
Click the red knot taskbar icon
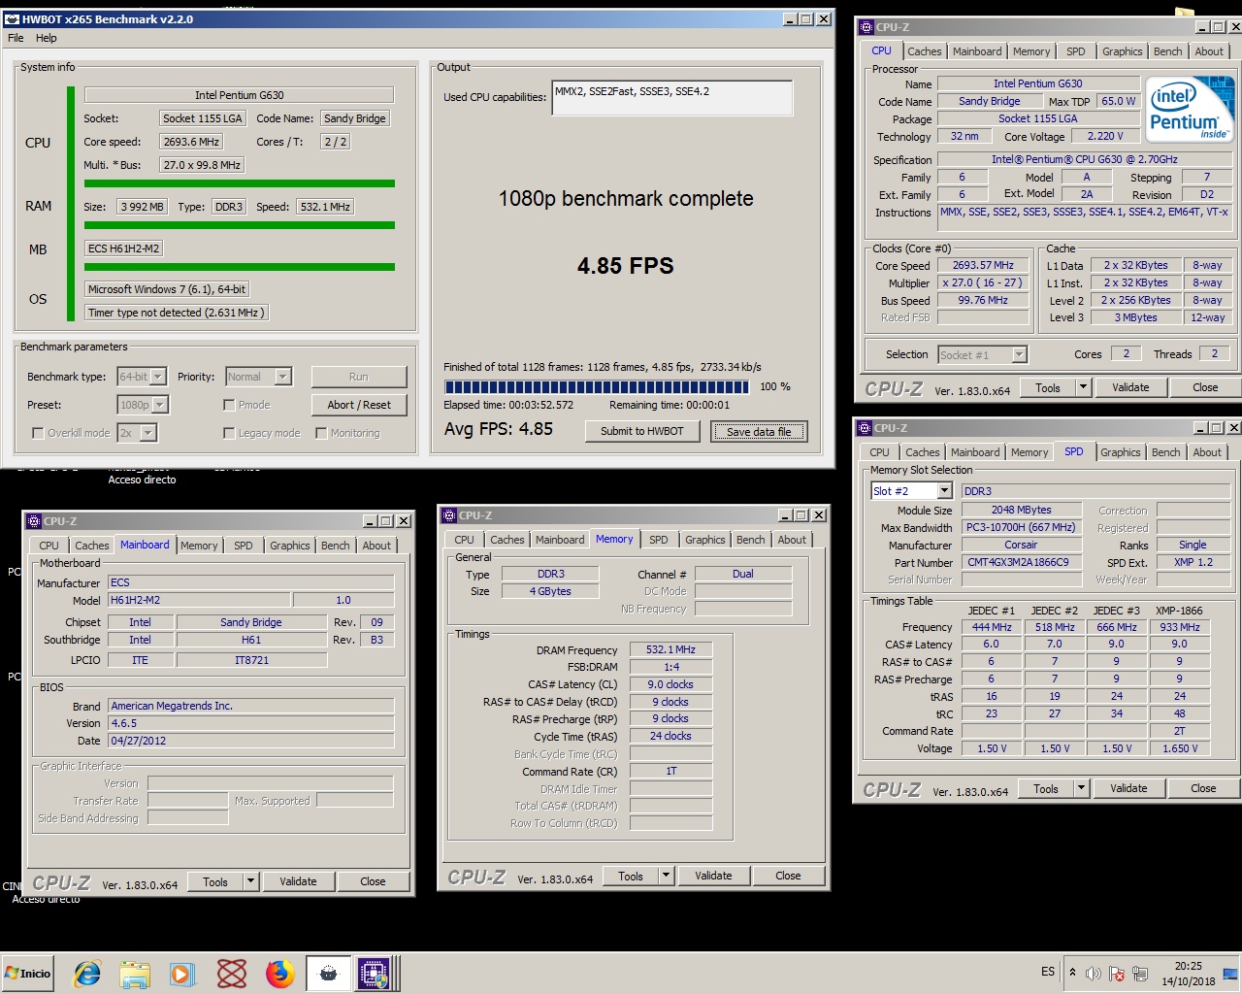click(232, 973)
